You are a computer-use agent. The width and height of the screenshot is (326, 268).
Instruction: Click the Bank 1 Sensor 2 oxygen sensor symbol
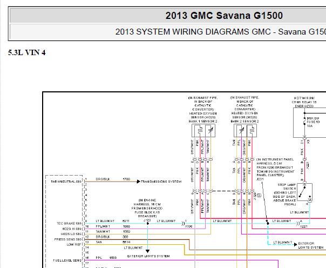click(203, 131)
